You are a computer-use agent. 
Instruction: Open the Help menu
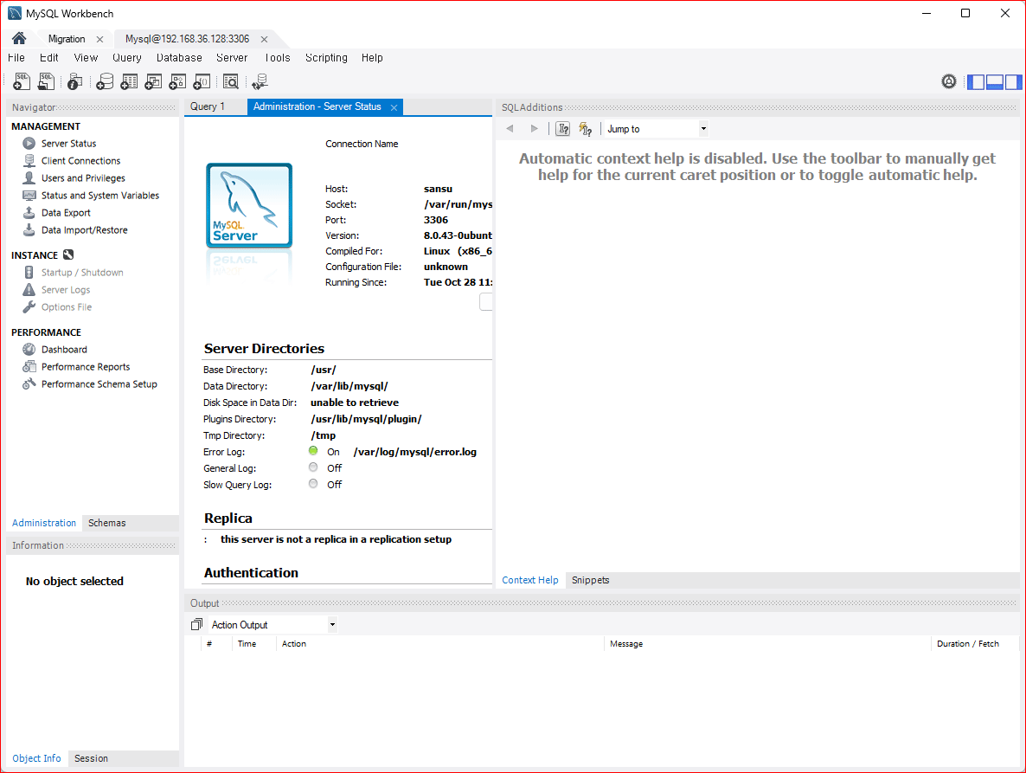pyautogui.click(x=372, y=58)
